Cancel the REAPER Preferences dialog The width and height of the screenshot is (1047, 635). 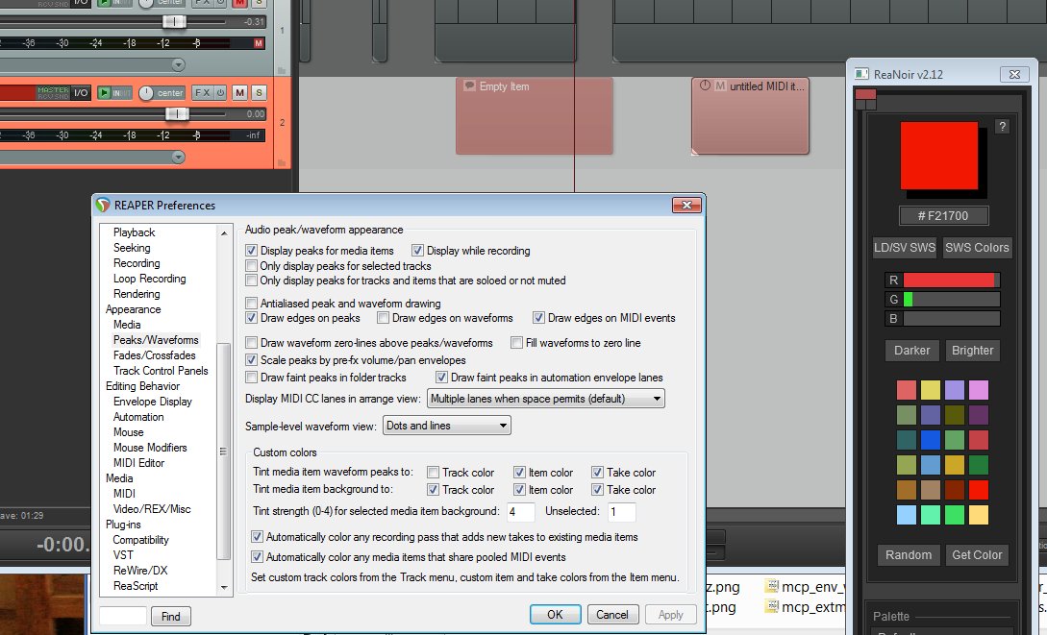(x=612, y=614)
